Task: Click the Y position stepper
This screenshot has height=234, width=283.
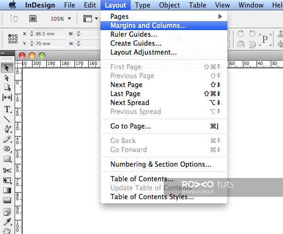Action: (x=32, y=44)
